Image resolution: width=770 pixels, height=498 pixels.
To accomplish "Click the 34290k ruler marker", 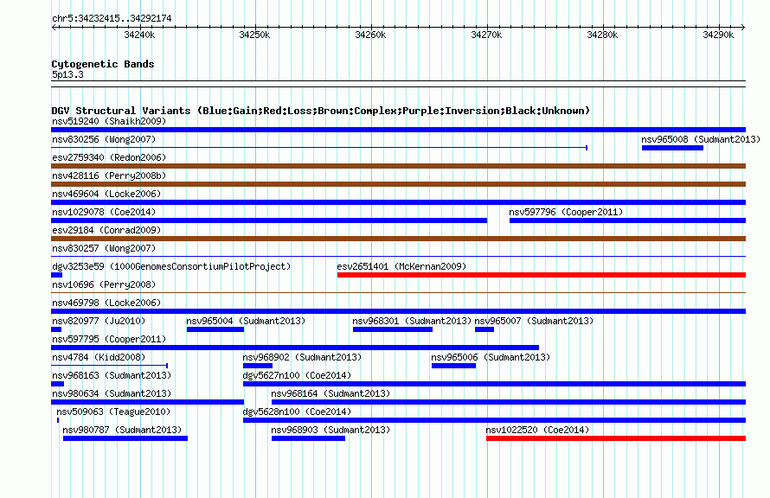I will point(718,35).
